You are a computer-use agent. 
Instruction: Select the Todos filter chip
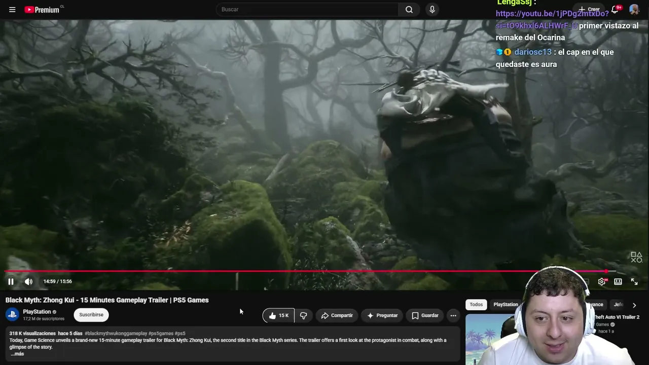[476, 305]
